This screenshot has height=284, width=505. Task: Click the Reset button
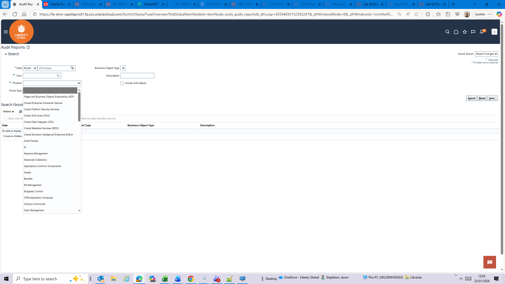(x=482, y=98)
